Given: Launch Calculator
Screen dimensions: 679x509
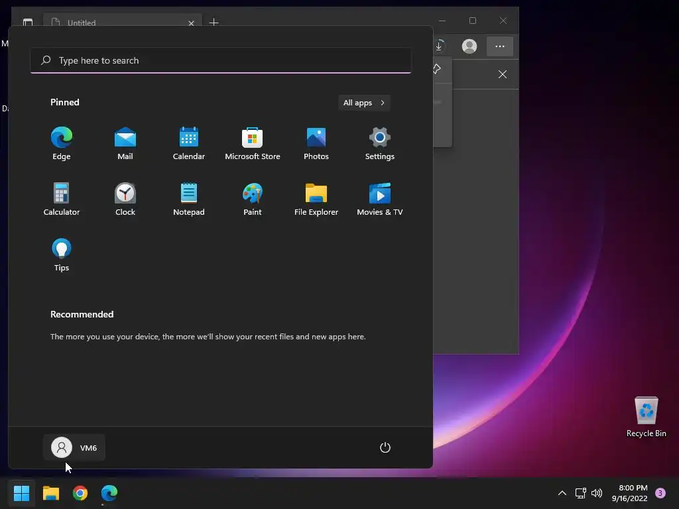Looking at the screenshot, I should point(62,199).
